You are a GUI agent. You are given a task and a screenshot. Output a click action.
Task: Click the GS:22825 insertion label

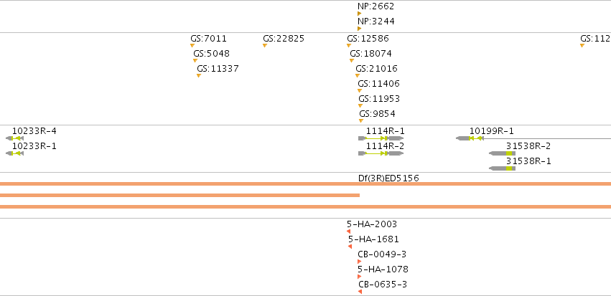click(284, 39)
